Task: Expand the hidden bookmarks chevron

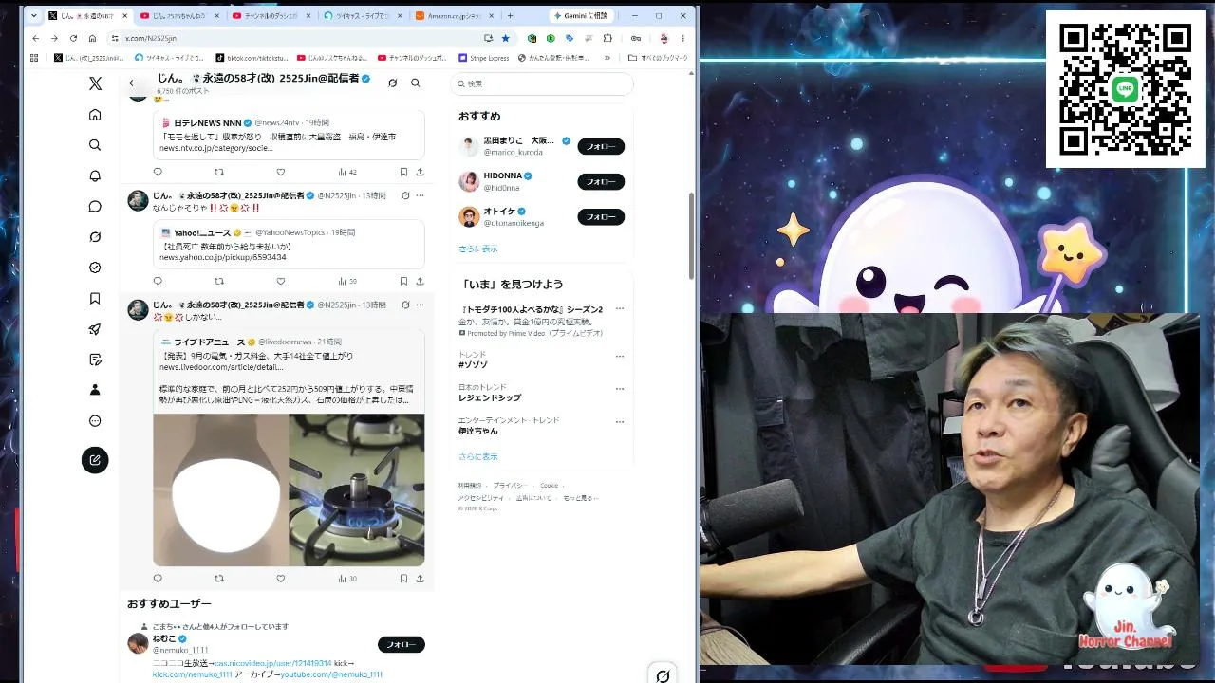Action: tap(607, 58)
